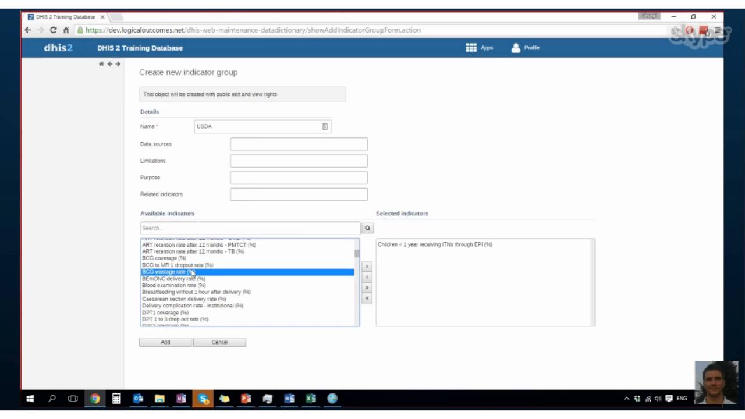The image size is (745, 419).
Task: Open Task View on the taskbar
Action: [73, 399]
